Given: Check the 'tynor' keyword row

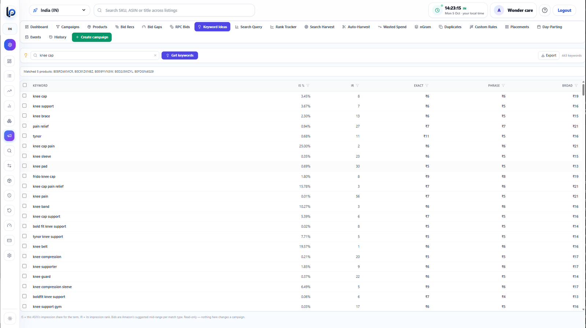Looking at the screenshot, I should coord(25,135).
